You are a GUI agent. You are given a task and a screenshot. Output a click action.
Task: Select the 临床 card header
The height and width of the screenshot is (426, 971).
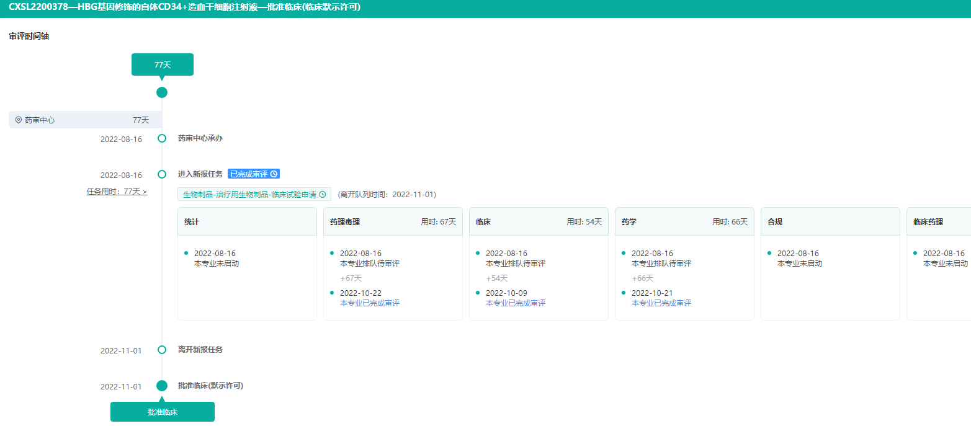pos(539,222)
